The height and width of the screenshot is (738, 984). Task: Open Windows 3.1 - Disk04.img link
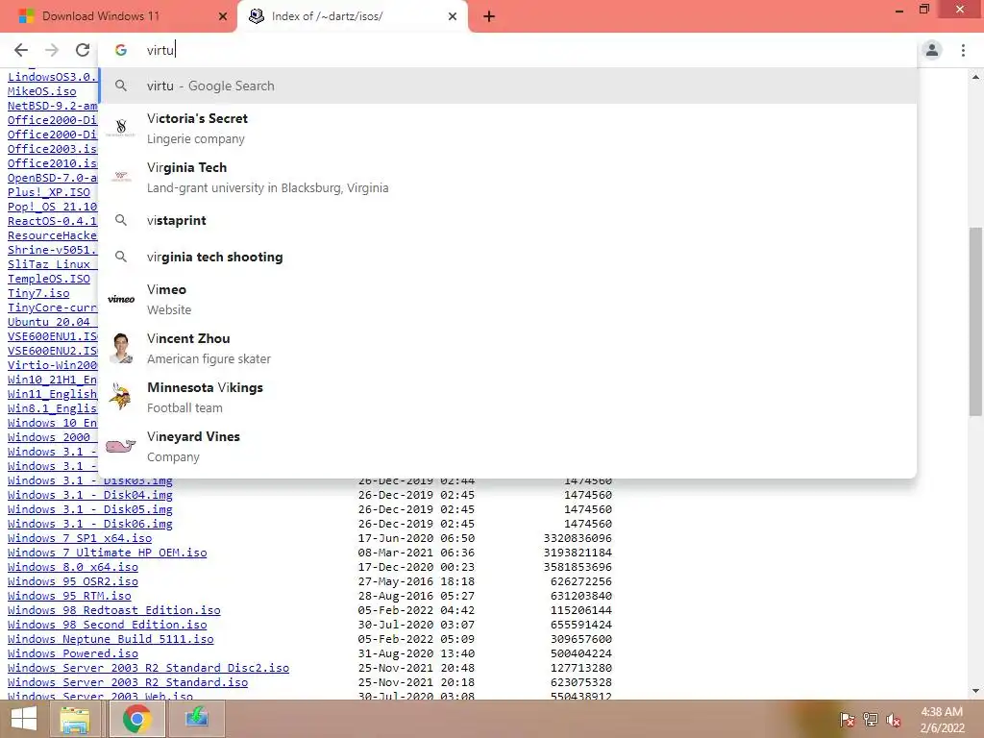89,495
